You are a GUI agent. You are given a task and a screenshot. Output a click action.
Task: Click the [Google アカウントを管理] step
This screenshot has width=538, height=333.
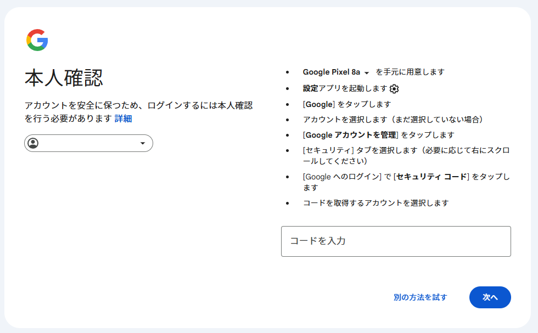click(x=378, y=135)
